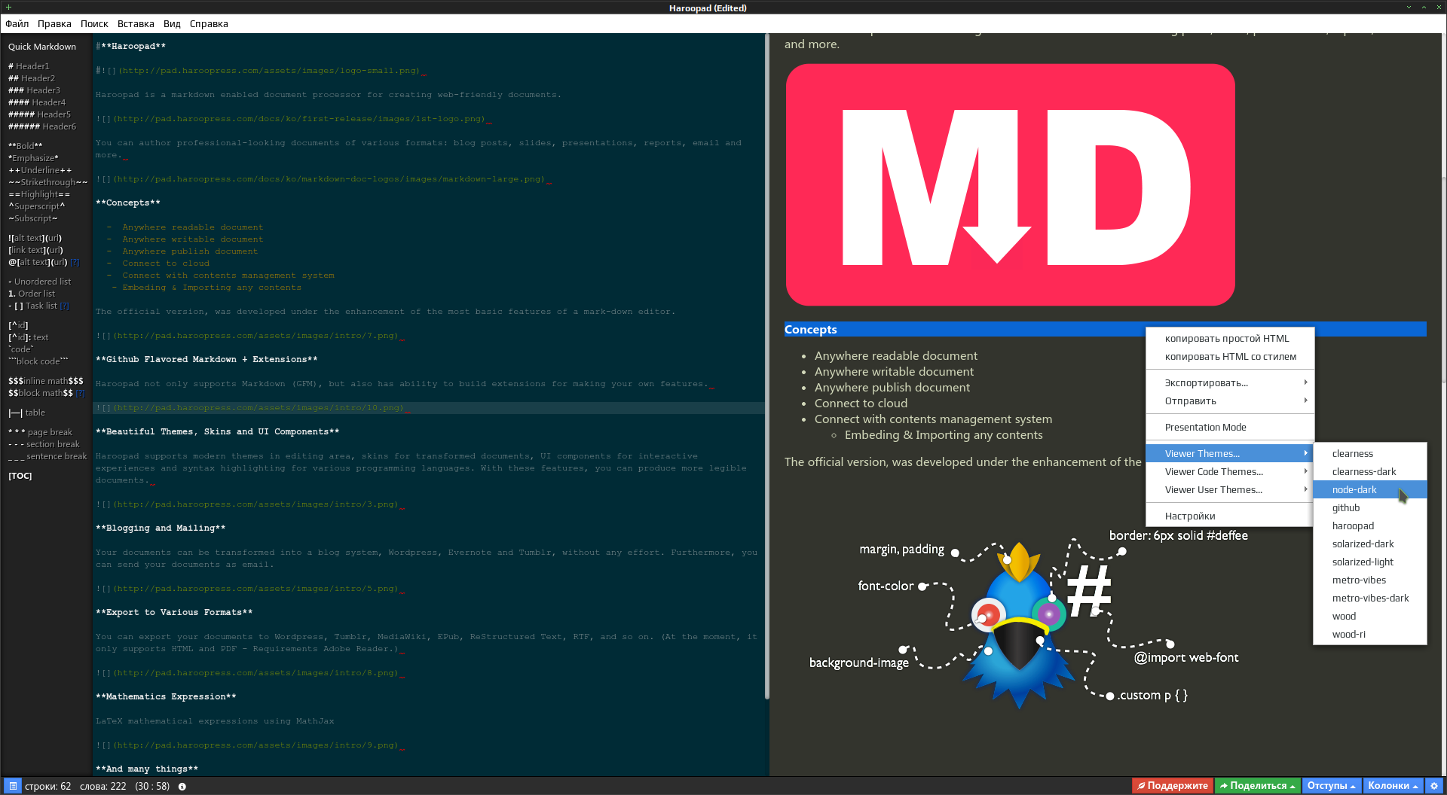
Task: Select the metro-vibes-dark viewer theme
Action: pos(1370,599)
